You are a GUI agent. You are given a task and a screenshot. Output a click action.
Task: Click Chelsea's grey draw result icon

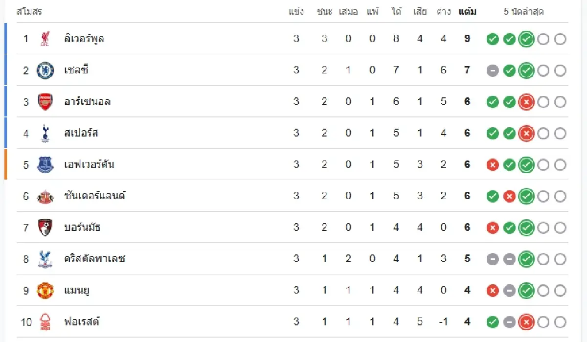coord(493,71)
